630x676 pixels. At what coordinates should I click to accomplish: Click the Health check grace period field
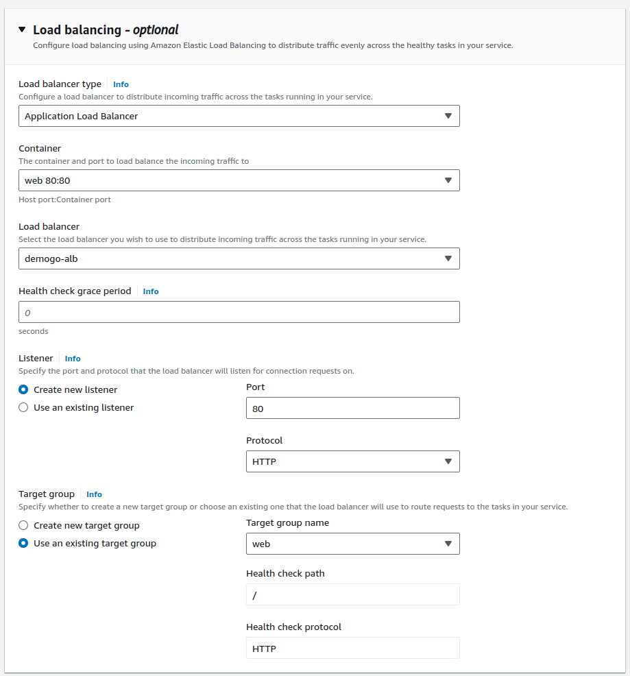click(x=239, y=312)
